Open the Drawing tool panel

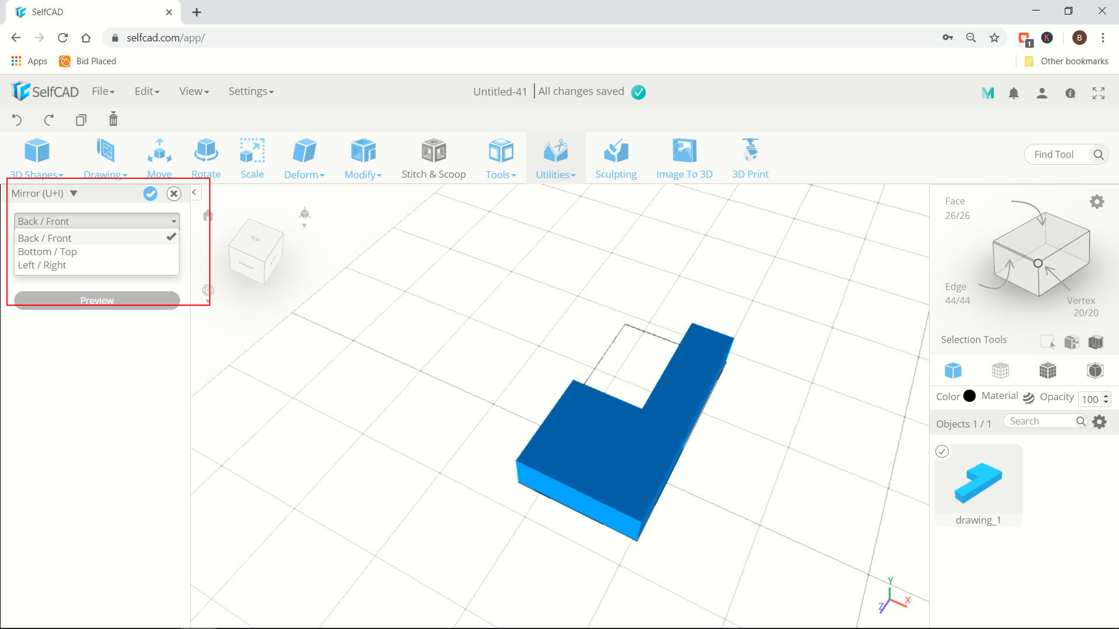coord(105,157)
